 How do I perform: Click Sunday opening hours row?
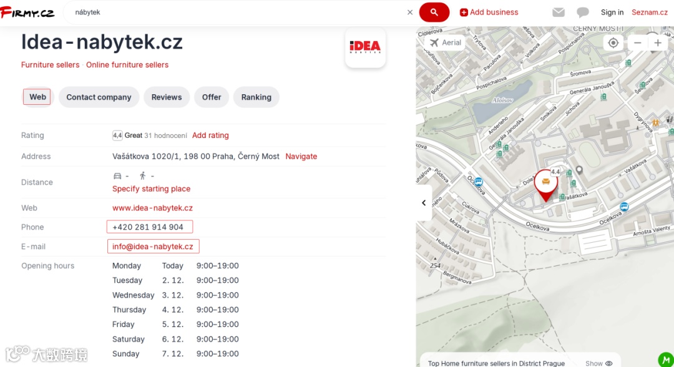[175, 354]
